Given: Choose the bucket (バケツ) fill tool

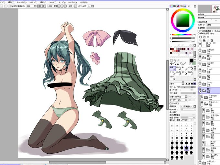Looking at the screenshot, I should click(x=173, y=78).
